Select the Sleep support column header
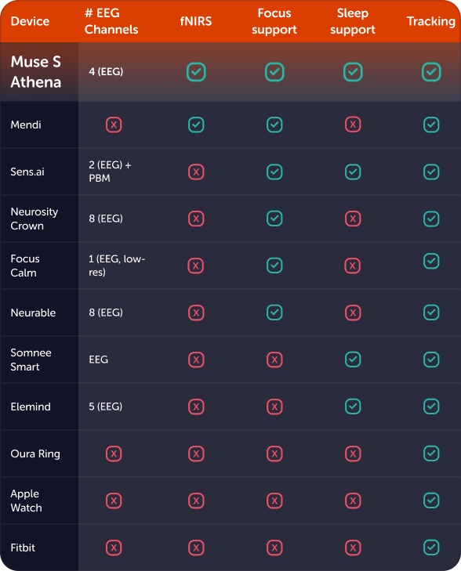 pos(352,21)
